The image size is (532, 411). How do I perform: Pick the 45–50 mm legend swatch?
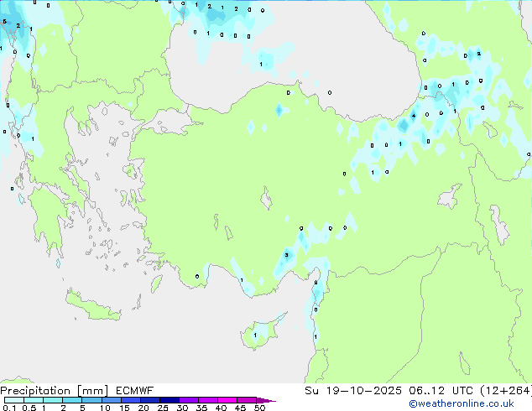click(247, 400)
